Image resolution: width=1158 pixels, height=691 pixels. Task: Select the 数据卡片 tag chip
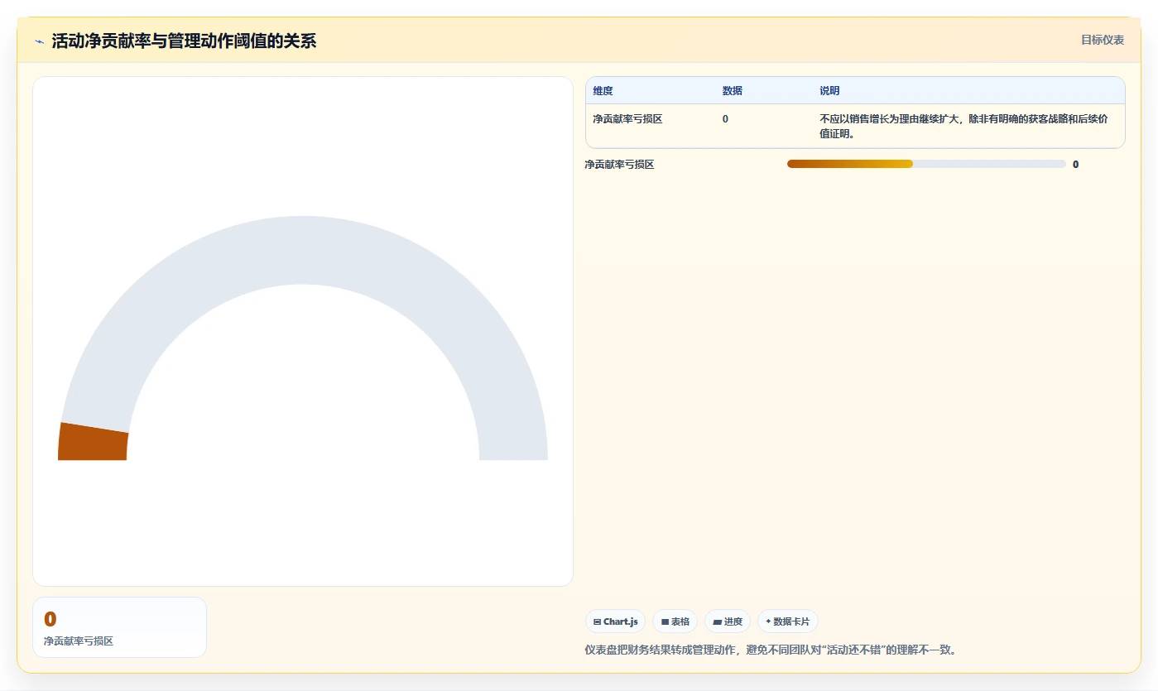point(787,621)
